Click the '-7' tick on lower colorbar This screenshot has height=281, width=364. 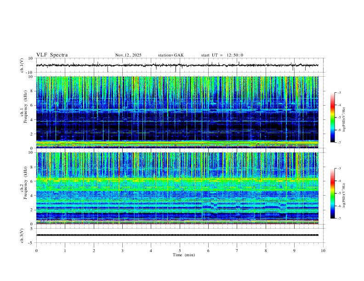point(339,219)
